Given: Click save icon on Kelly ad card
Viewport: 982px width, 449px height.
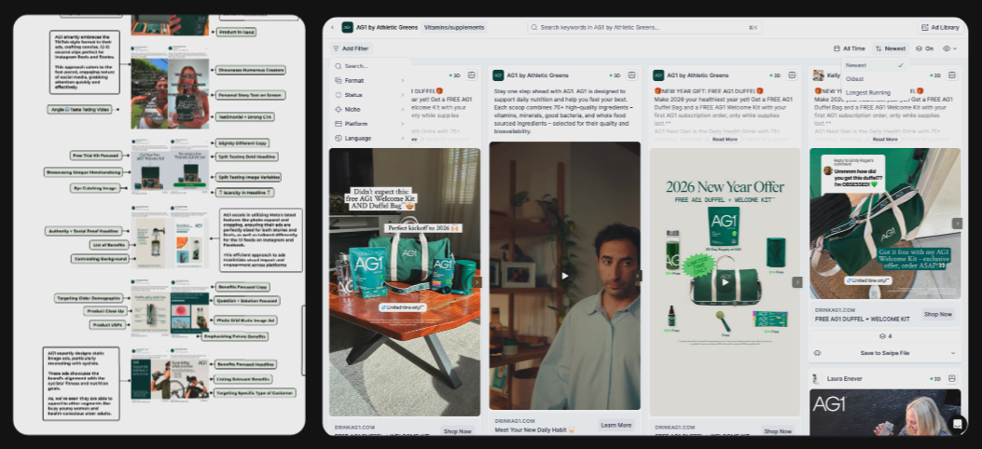Looking at the screenshot, I should (x=952, y=75).
